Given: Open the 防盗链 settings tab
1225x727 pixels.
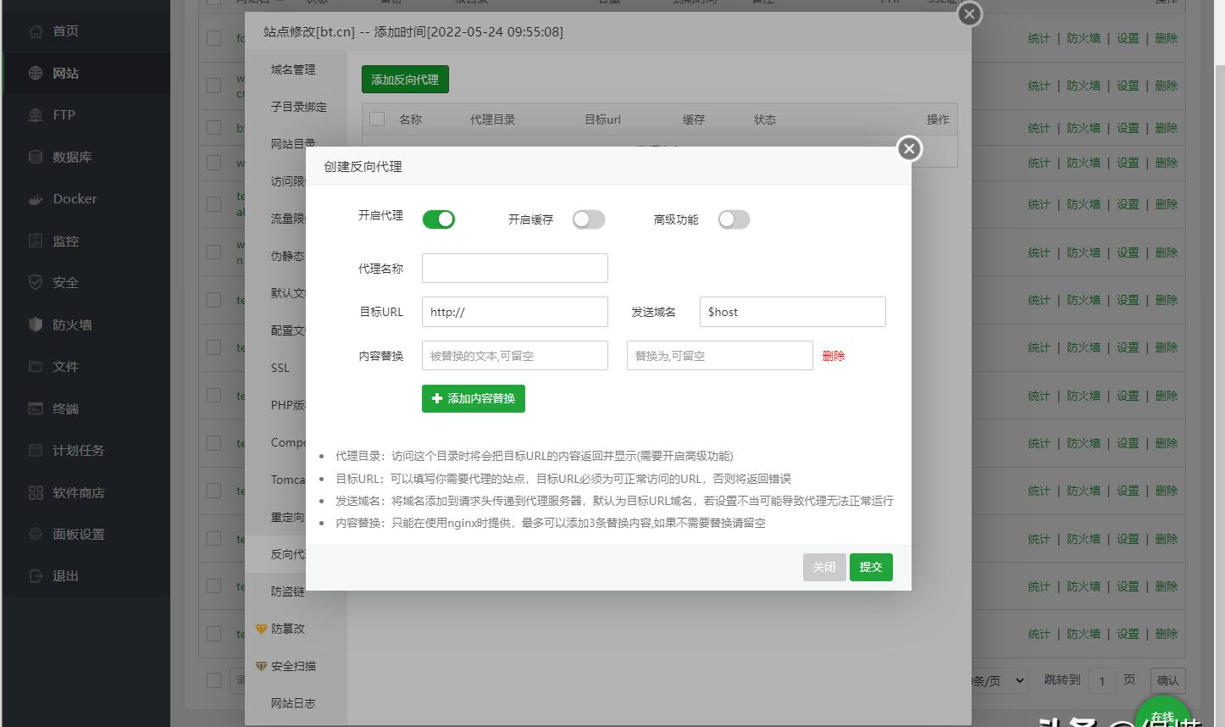Looking at the screenshot, I should [287, 591].
